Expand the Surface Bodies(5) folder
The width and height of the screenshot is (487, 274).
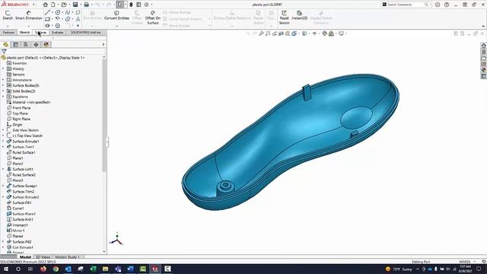click(3, 85)
